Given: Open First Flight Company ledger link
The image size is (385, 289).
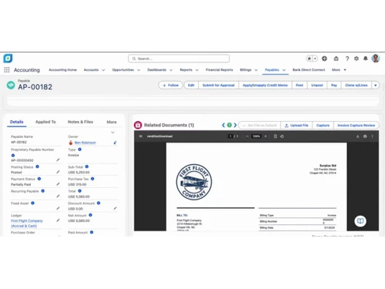Looking at the screenshot, I should click(27, 223).
